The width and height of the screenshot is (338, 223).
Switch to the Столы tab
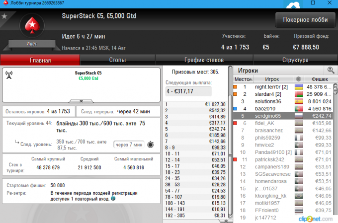point(117,60)
